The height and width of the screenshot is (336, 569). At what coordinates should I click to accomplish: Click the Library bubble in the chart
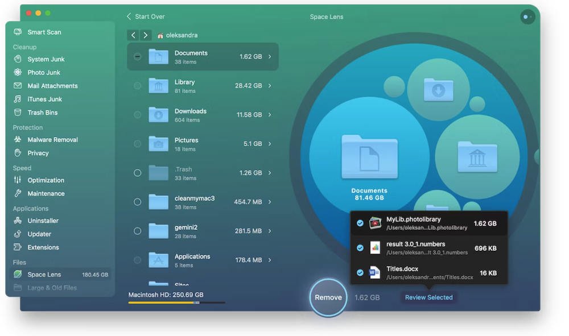click(477, 157)
